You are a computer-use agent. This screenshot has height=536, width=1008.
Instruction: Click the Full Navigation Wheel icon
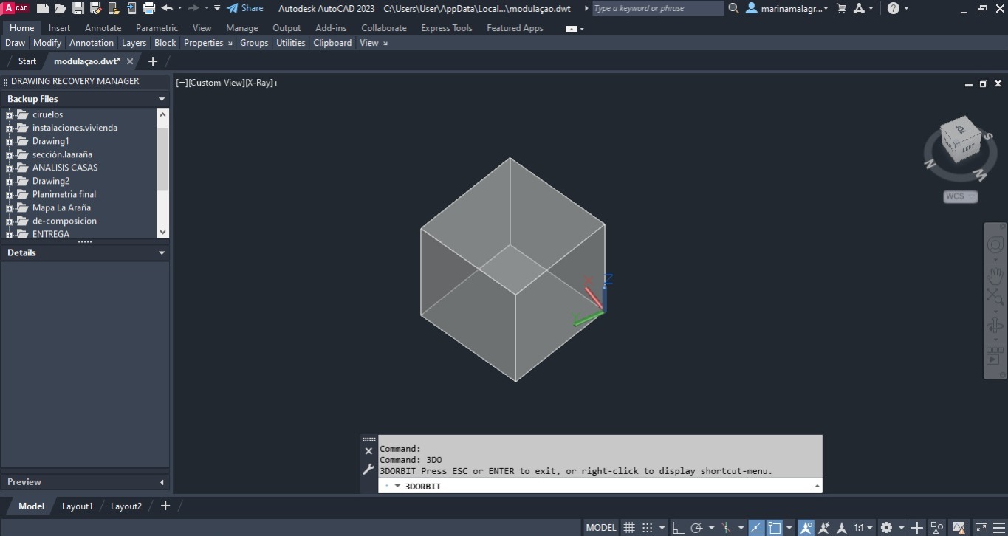click(x=995, y=246)
